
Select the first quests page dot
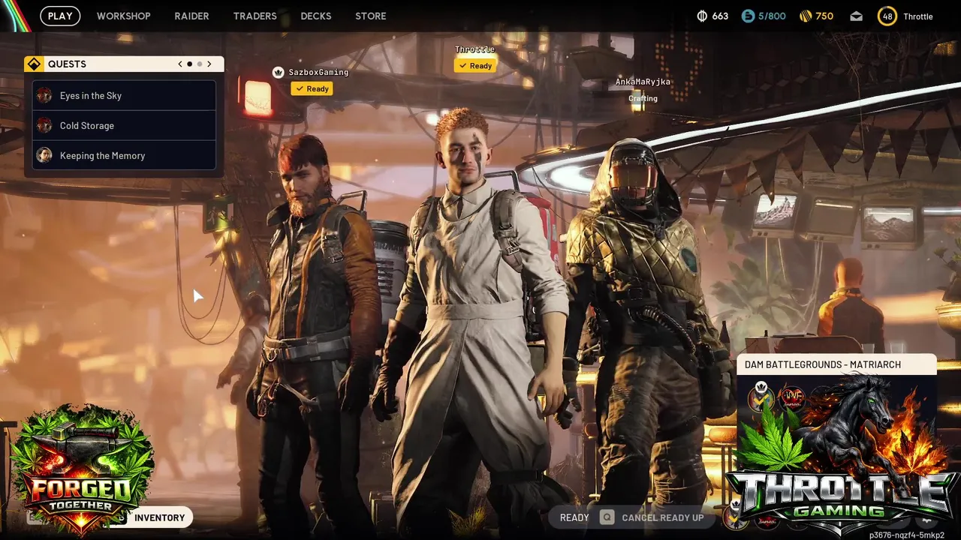tap(190, 64)
